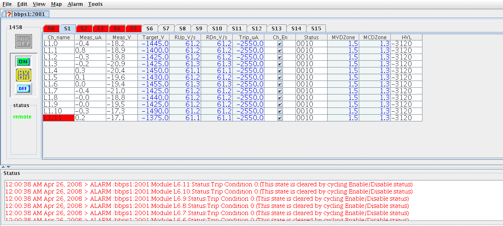The width and height of the screenshot is (503, 226).
Task: Toggle Ch_En checkbox for channel L1.7
Action: 280,91
